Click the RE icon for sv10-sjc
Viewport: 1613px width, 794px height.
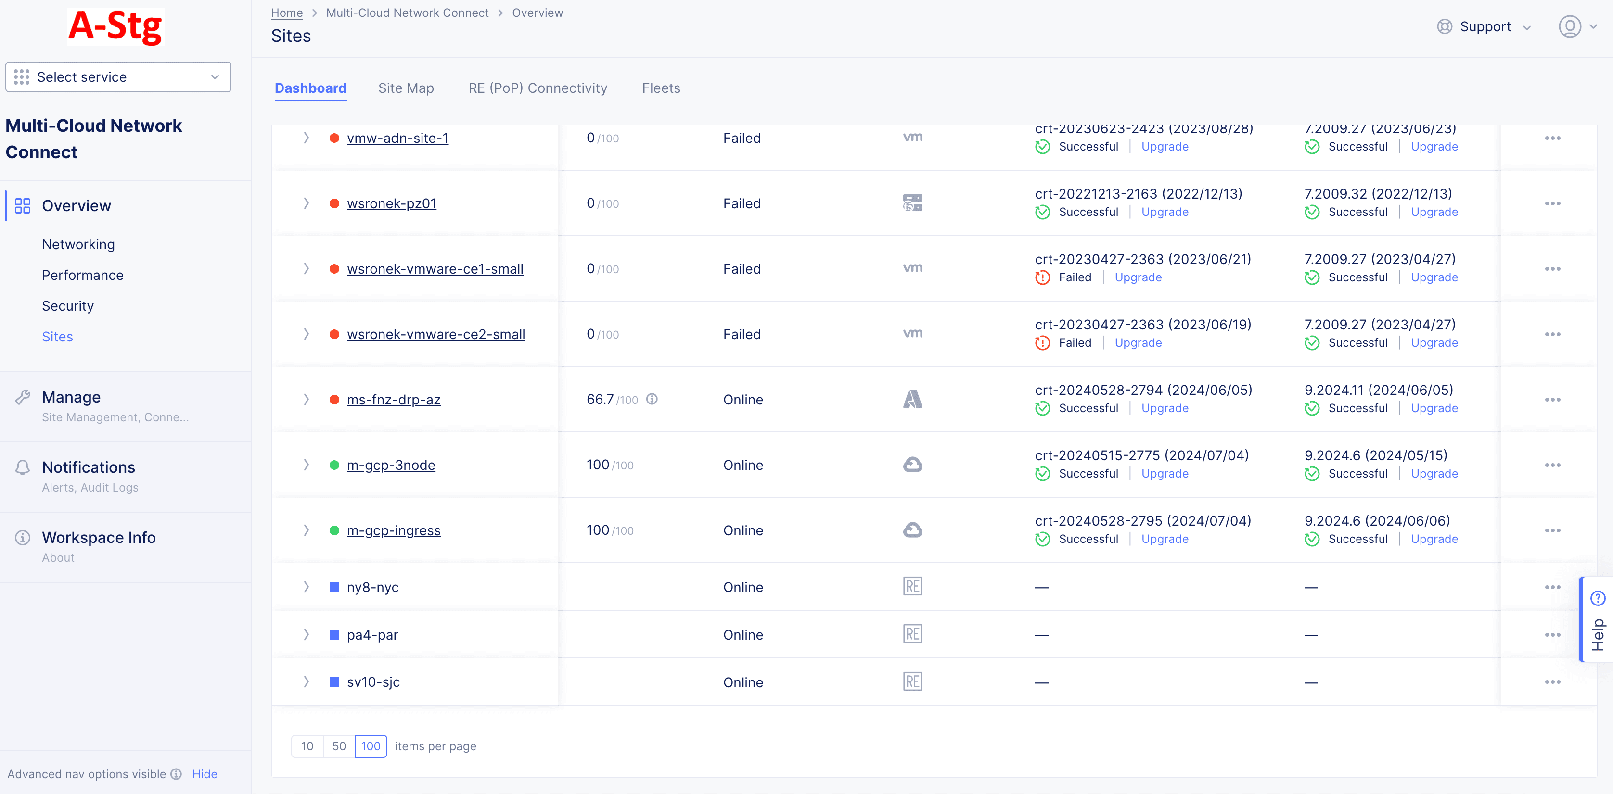912,681
